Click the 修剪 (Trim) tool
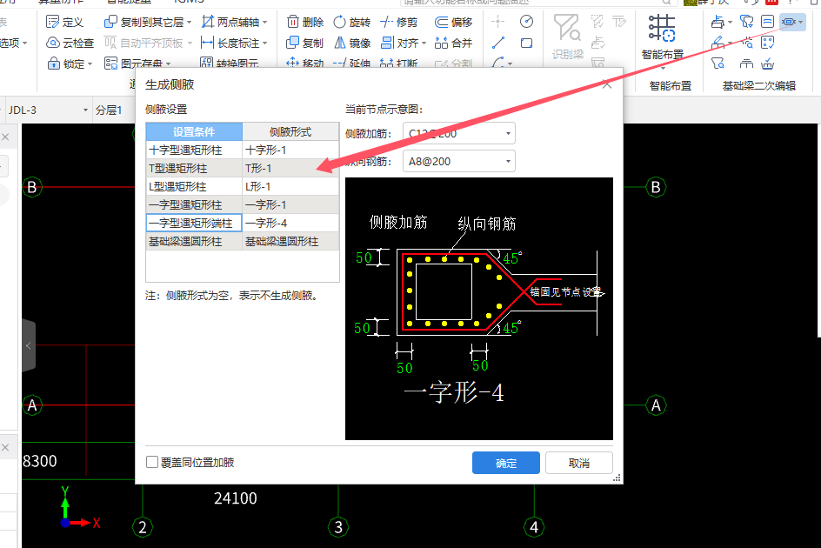The image size is (821, 548). [x=399, y=22]
